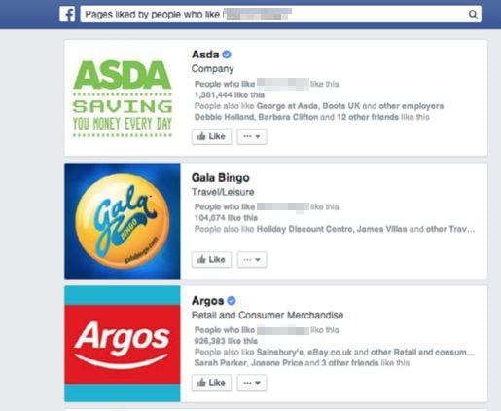Open the Argos logo image
The height and width of the screenshot is (411, 501).
tap(123, 344)
